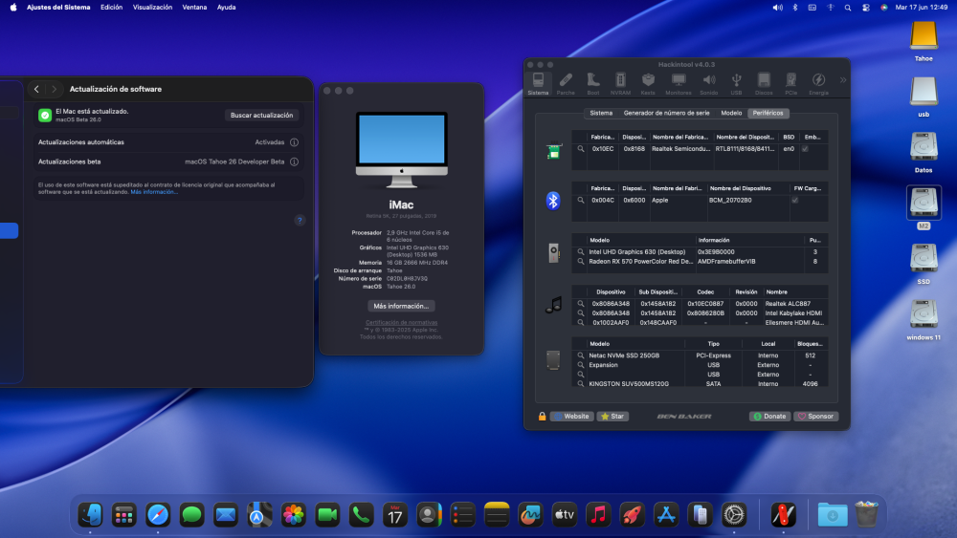Open the Ventana menu in the menu bar

tap(194, 8)
